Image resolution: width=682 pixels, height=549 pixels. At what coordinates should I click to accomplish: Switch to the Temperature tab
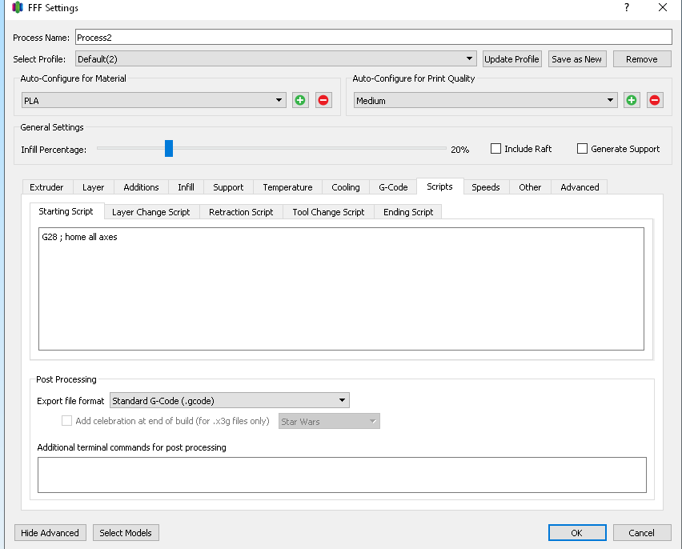pos(287,187)
